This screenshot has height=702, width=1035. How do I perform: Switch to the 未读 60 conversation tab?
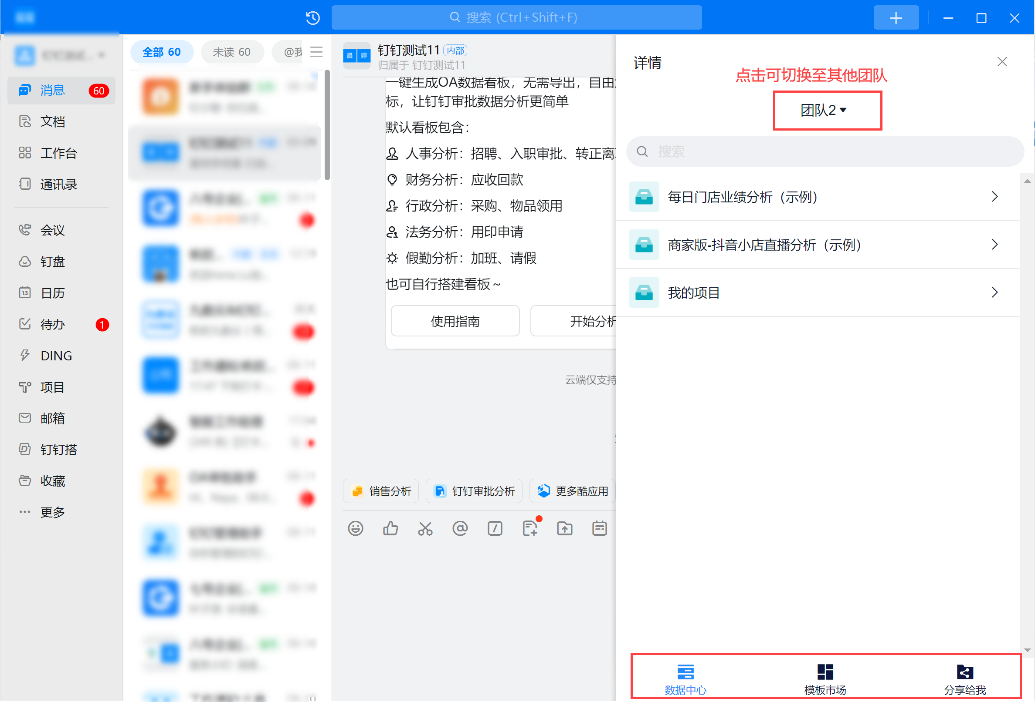232,52
